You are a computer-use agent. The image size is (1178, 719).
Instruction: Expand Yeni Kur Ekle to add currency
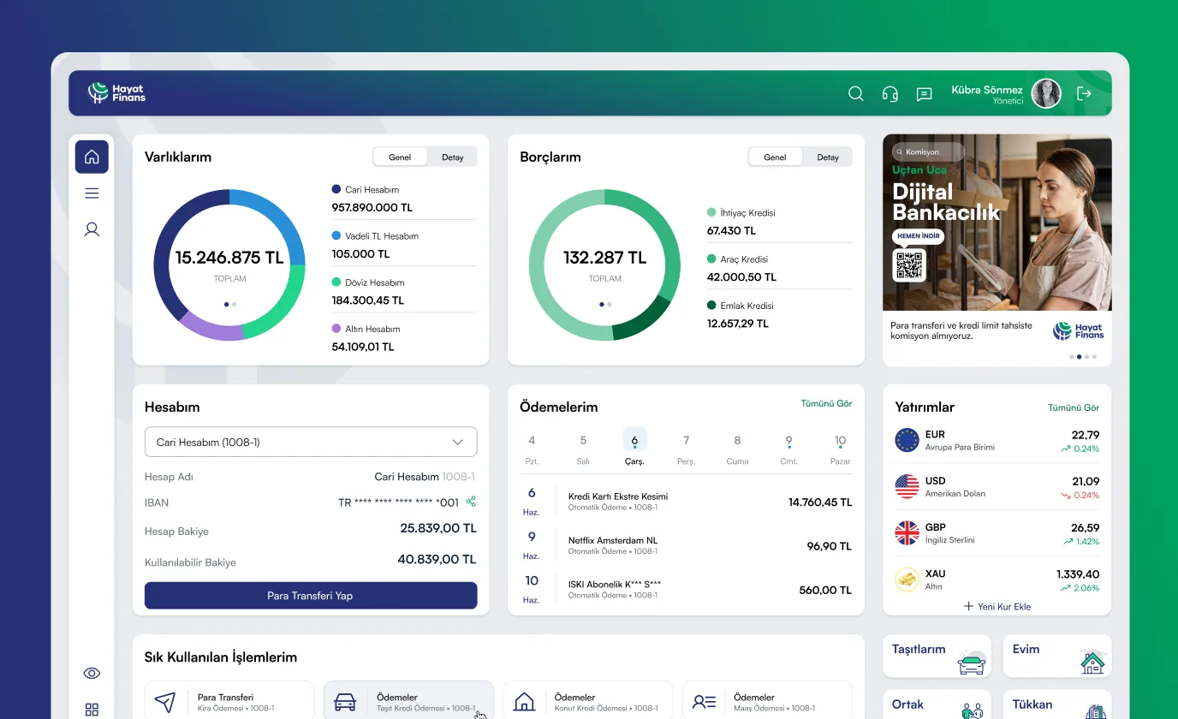997,606
